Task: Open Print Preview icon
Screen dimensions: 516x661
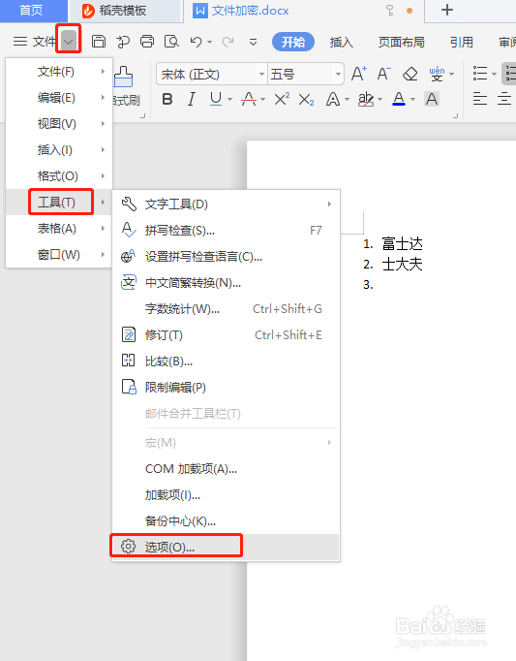Action: click(171, 42)
